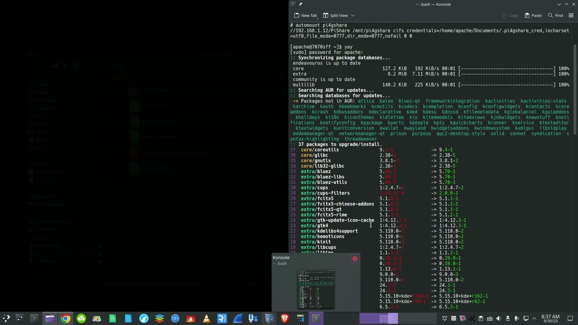
Task: Click the Split View toolbar button
Action: (x=335, y=15)
